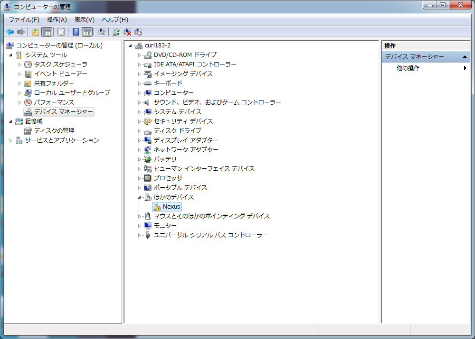Toggle the console tree show/hide button
The width and height of the screenshot is (475, 339).
pyautogui.click(x=47, y=32)
